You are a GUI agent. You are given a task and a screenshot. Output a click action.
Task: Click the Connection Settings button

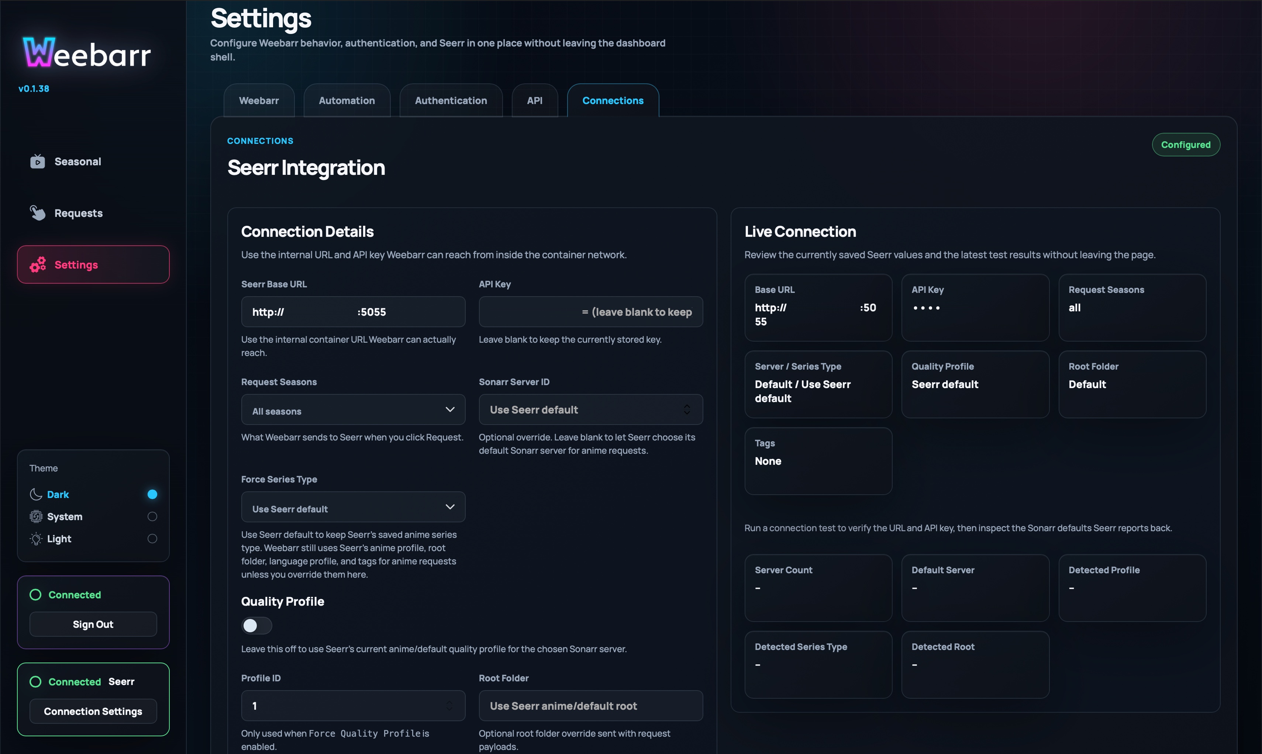click(93, 711)
